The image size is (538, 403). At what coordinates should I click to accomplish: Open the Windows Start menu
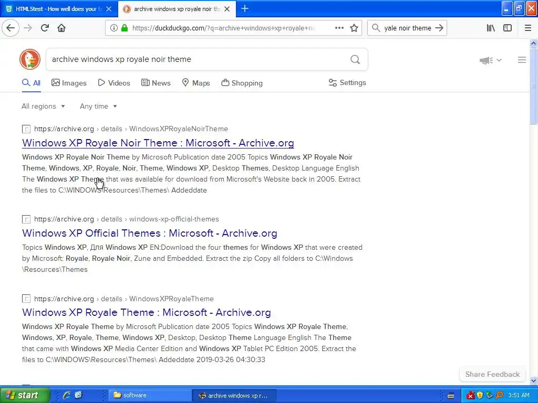point(25,395)
